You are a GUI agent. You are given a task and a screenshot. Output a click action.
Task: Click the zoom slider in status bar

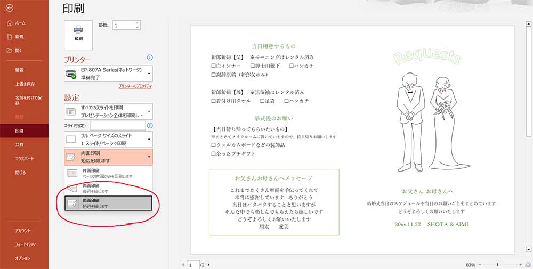click(x=497, y=264)
